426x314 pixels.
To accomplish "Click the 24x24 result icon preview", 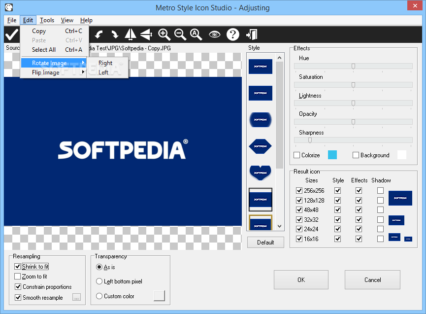I will pos(394,237).
